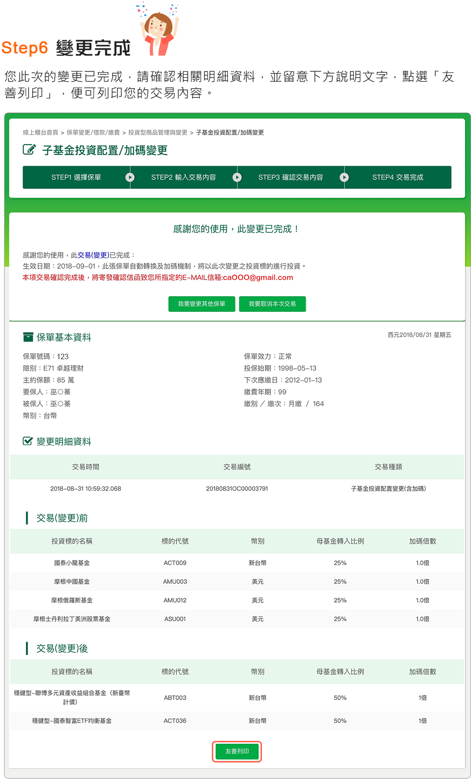The height and width of the screenshot is (779, 471).
Task: Click the 摩根俄羅斯基金 row name
Action: pyautogui.click(x=72, y=600)
